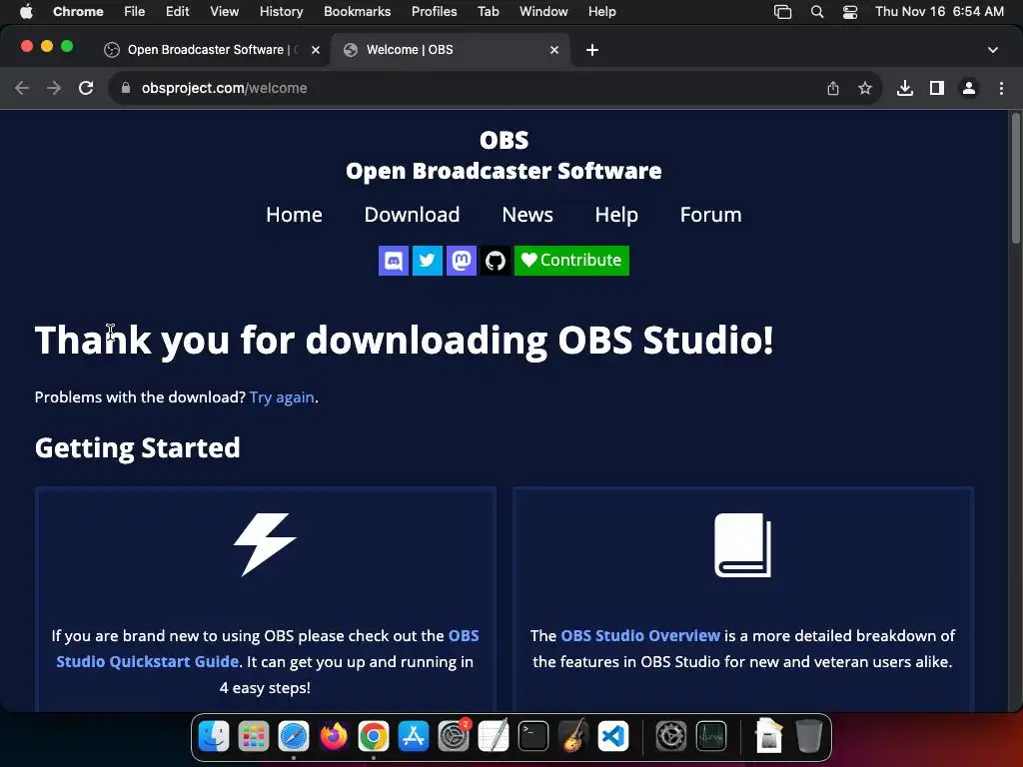This screenshot has width=1023, height=767.
Task: Open the OBS Studio Overview link
Action: coord(640,636)
